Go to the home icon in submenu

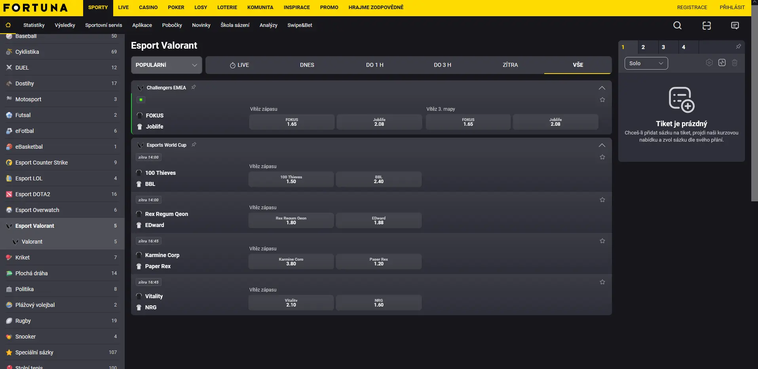click(x=8, y=25)
